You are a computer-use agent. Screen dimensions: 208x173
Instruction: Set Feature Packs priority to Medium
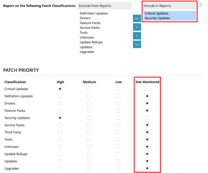point(89,111)
